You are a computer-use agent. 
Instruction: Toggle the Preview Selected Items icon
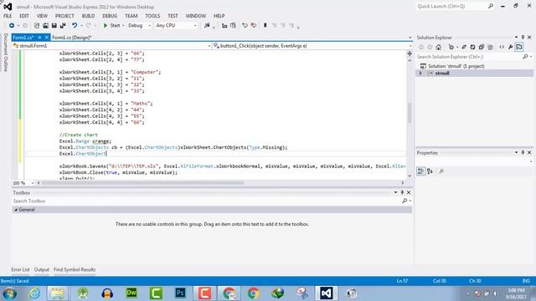(x=519, y=47)
